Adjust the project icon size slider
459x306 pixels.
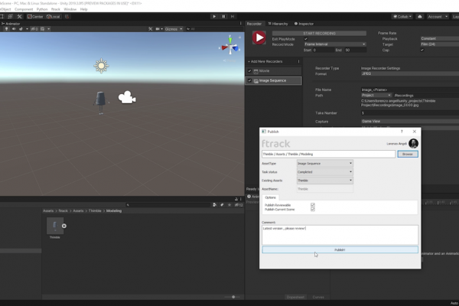coord(233,297)
